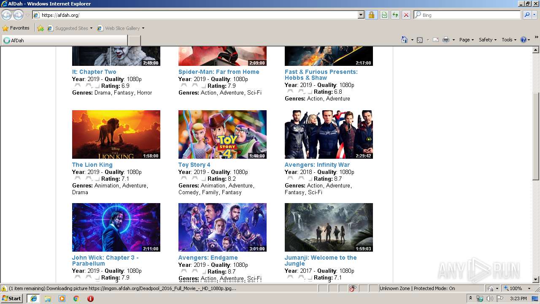
Task: Expand the Web Slice Gallery dropdown
Action: [143, 28]
